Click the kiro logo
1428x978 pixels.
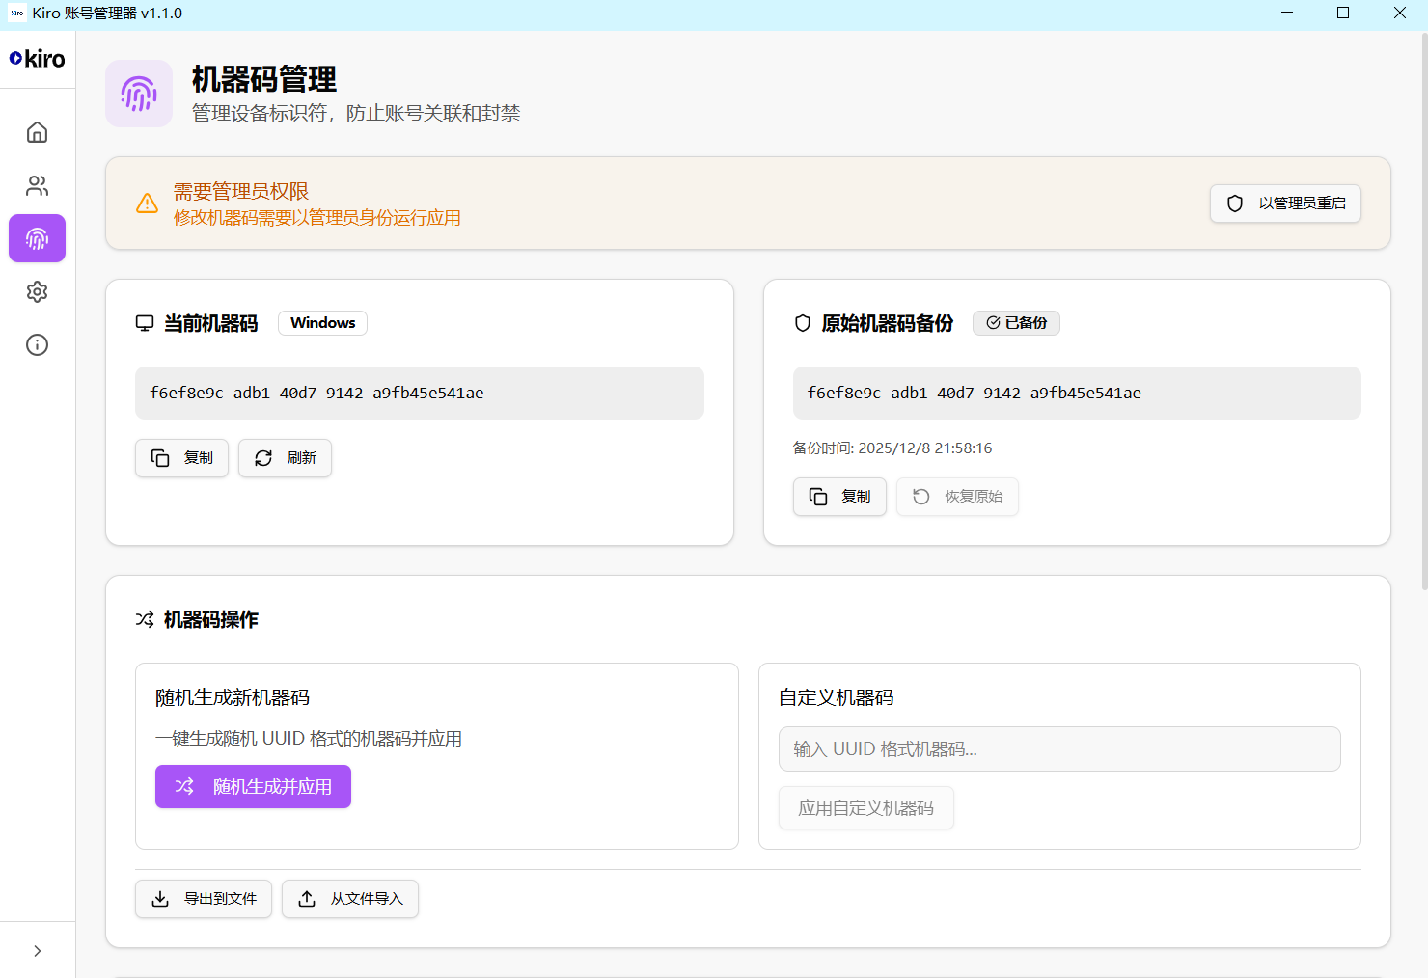tap(37, 59)
